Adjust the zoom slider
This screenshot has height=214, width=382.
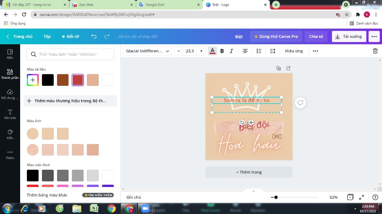276,197
